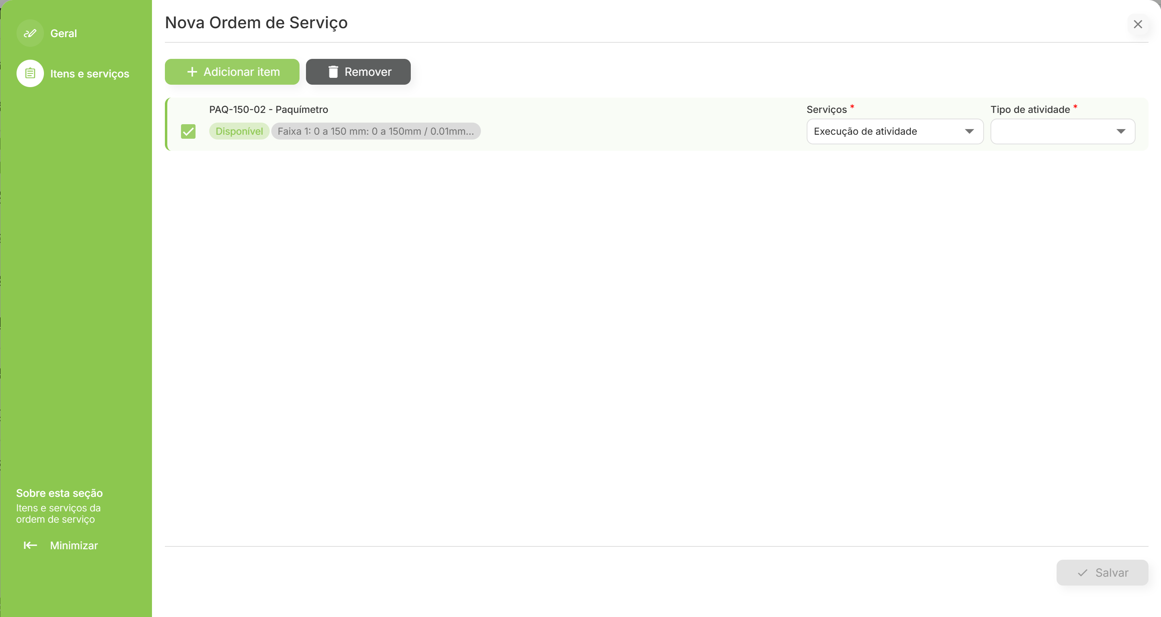
Task: Click the trash icon in Remover
Action: coord(333,72)
